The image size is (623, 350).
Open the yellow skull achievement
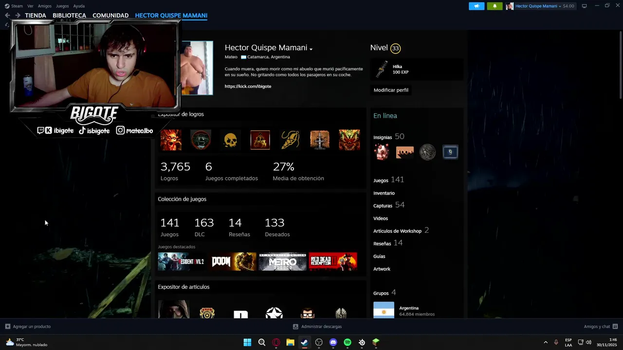tap(230, 140)
